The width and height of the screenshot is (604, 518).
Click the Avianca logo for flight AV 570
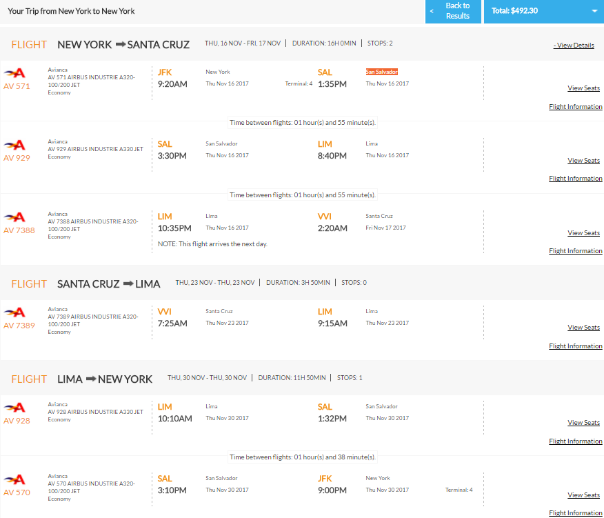point(14,479)
